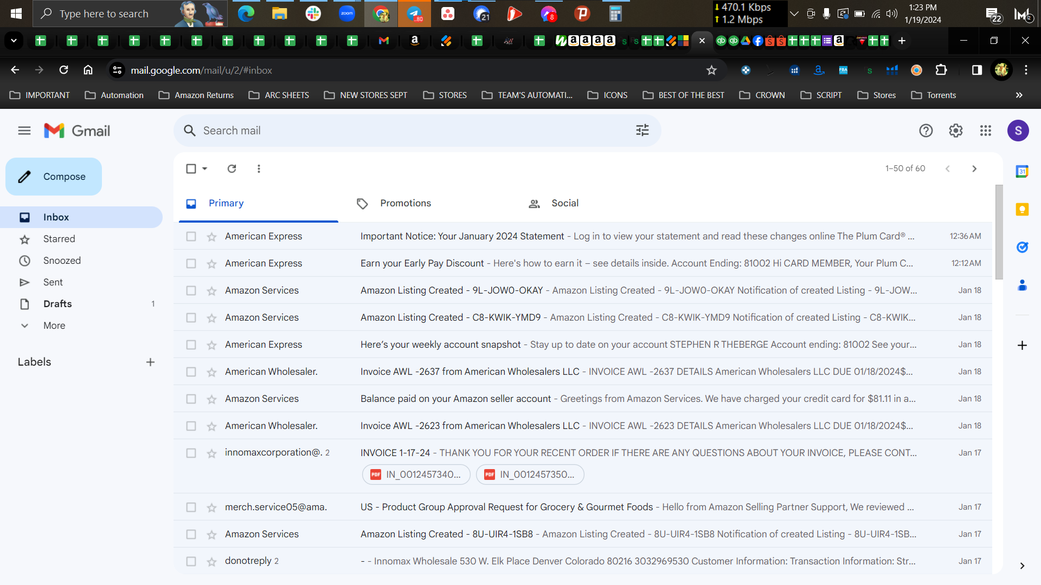The height and width of the screenshot is (585, 1041).
Task: Open File Explorer from taskbar
Action: (x=279, y=14)
